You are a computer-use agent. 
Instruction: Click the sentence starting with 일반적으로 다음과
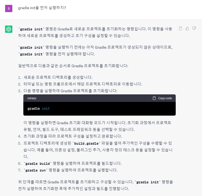point(73,66)
